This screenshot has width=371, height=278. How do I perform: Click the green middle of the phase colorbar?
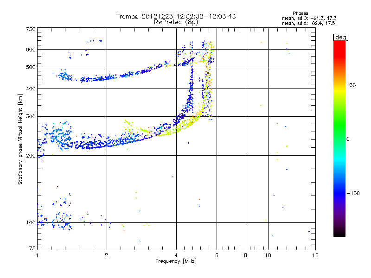(x=339, y=125)
